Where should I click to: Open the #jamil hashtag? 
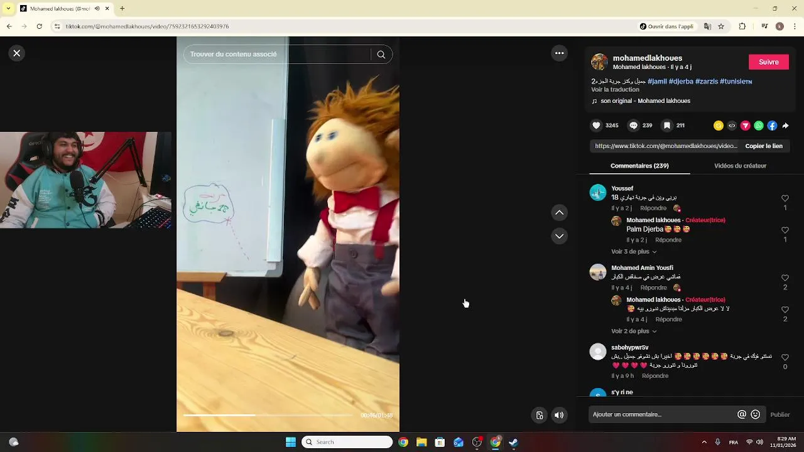point(657,81)
